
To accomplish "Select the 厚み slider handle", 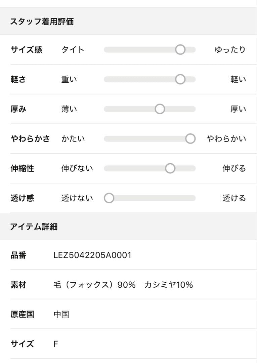I will (160, 109).
